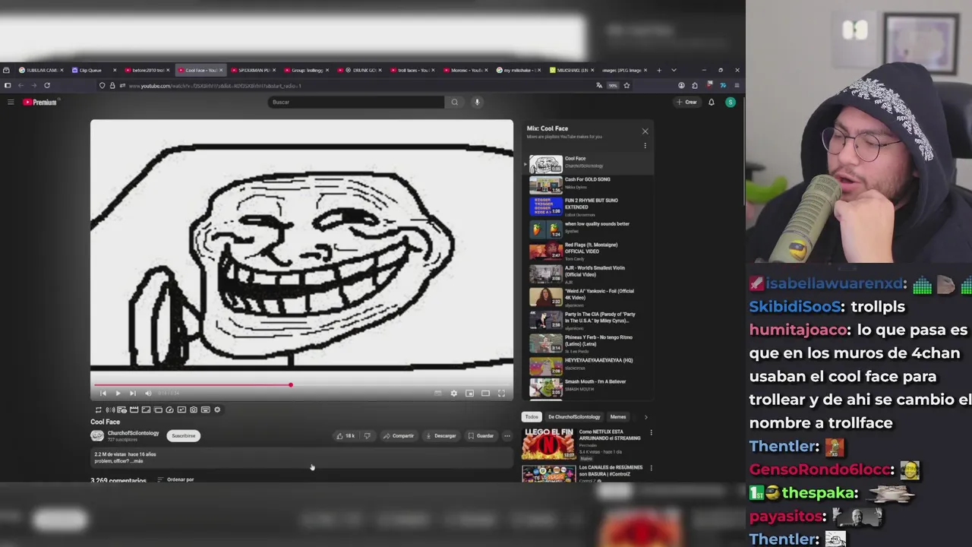Open Party In The CIA parody video
This screenshot has width=972, height=547.
point(588,320)
